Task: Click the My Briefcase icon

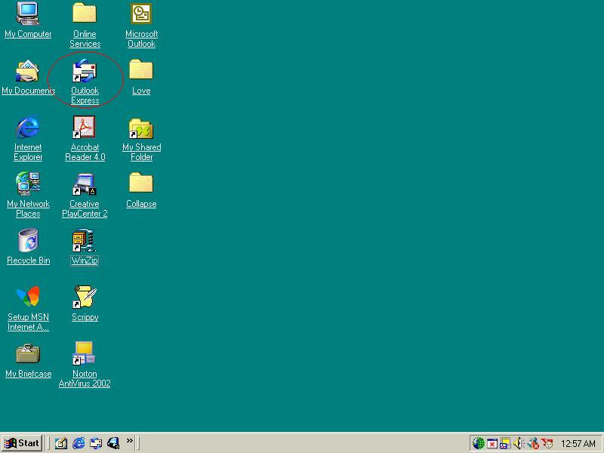Action: click(28, 354)
